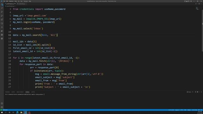
Task: Open the Extensions view
Action: pos(2,20)
